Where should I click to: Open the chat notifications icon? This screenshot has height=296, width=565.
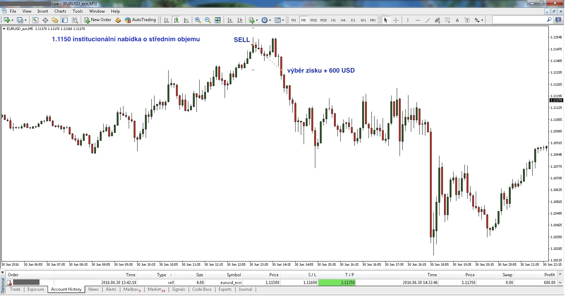point(558,20)
